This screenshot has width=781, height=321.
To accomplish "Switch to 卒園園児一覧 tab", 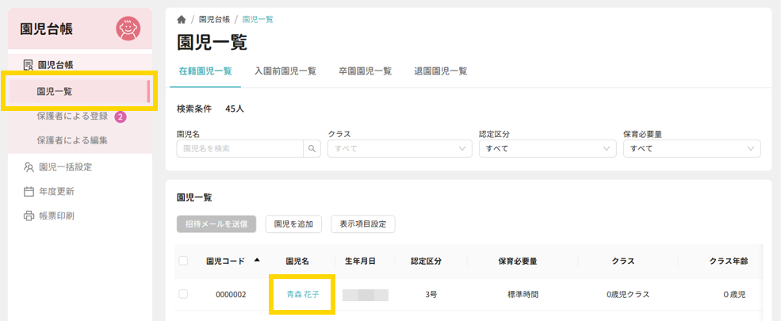I will [365, 71].
